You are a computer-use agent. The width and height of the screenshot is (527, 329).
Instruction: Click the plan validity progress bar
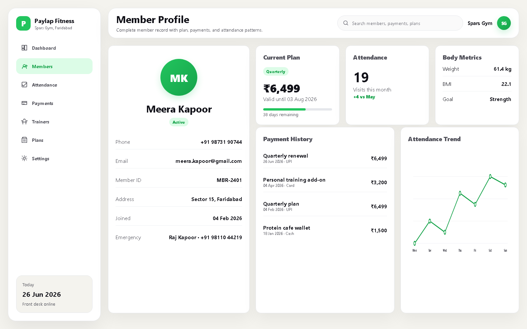click(x=297, y=109)
